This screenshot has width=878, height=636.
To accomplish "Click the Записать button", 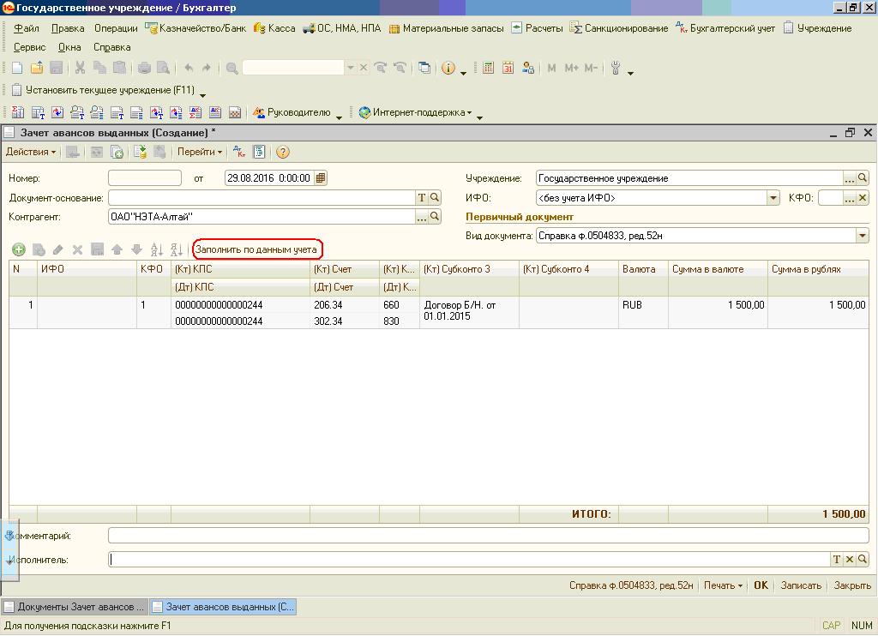I will (x=800, y=585).
